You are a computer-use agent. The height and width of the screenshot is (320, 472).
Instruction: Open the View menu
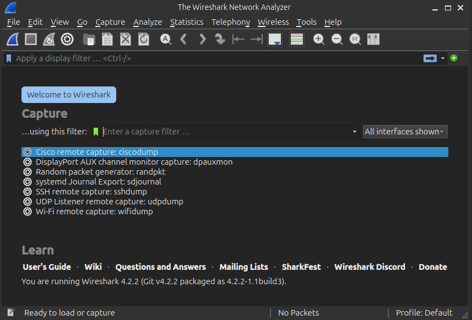click(59, 22)
